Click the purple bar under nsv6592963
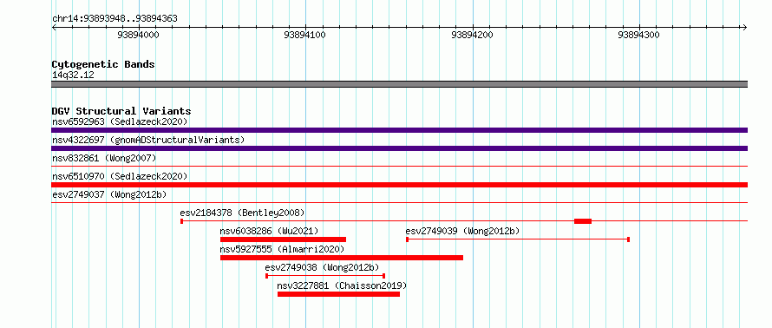 pos(399,130)
